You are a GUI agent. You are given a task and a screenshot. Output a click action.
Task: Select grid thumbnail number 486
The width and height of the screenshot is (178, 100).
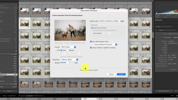[x=37, y=72]
